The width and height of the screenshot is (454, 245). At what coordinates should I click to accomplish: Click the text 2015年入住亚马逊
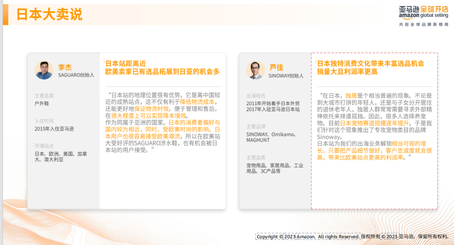[54, 129]
